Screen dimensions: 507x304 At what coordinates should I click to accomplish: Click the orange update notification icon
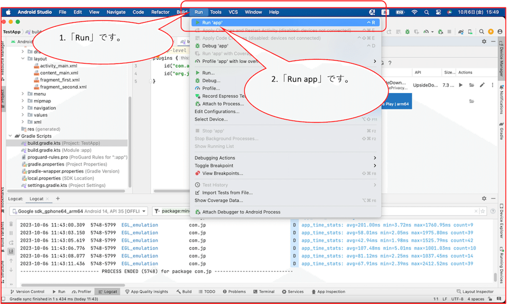coord(491,32)
